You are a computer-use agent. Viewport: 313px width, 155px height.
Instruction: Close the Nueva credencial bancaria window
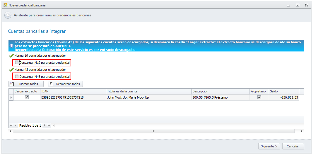(307, 5)
